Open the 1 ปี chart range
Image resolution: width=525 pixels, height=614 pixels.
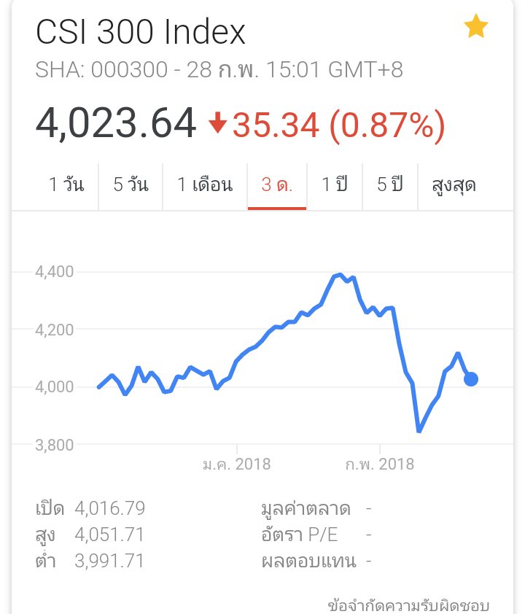pos(335,184)
